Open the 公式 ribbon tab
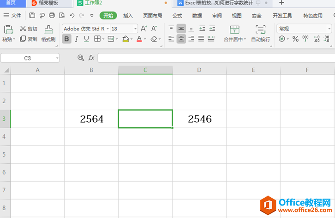The height and width of the screenshot is (218, 335). point(177,16)
